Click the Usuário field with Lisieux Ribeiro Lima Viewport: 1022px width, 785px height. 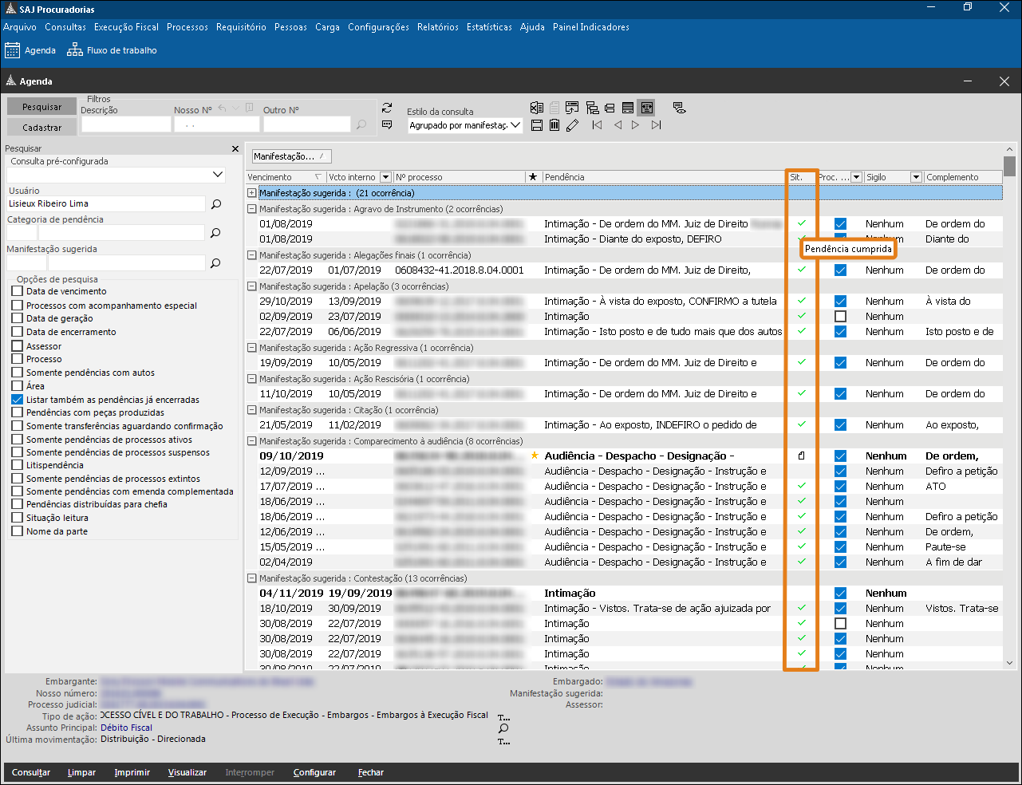click(105, 203)
